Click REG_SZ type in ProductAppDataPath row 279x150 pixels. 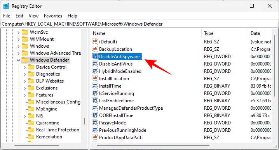[211, 137]
